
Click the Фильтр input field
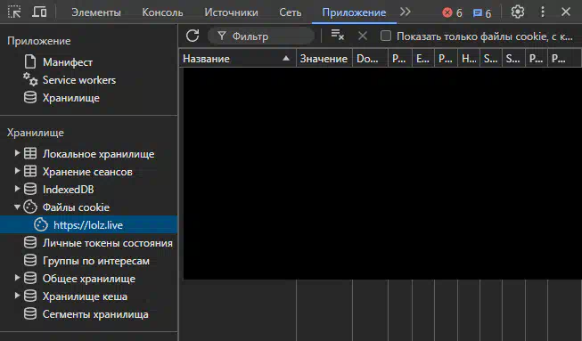tap(261, 37)
